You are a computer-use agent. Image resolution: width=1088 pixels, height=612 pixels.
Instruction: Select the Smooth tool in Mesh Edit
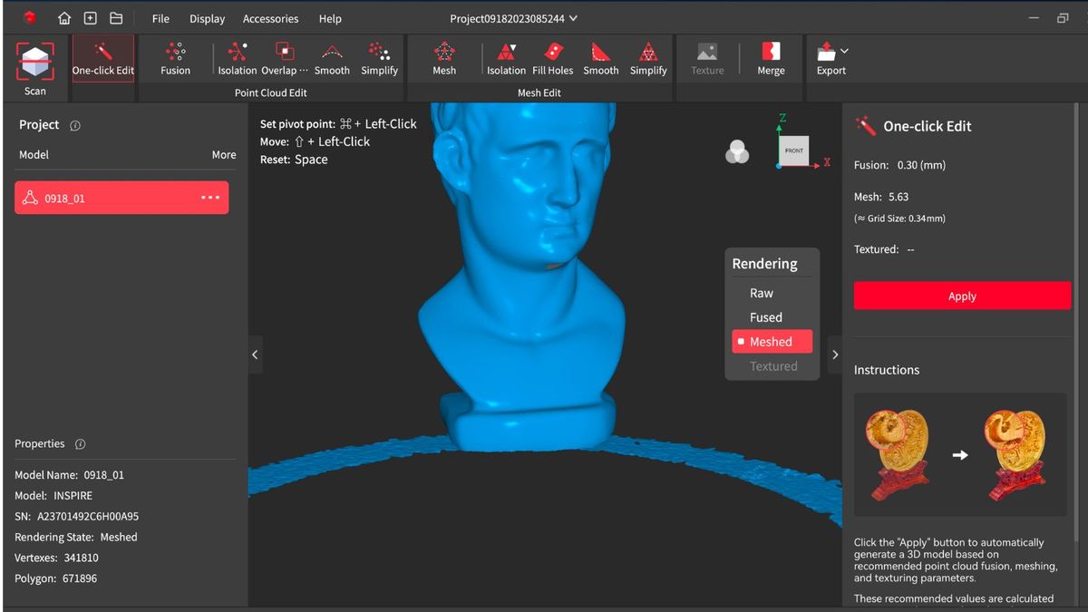tap(600, 58)
